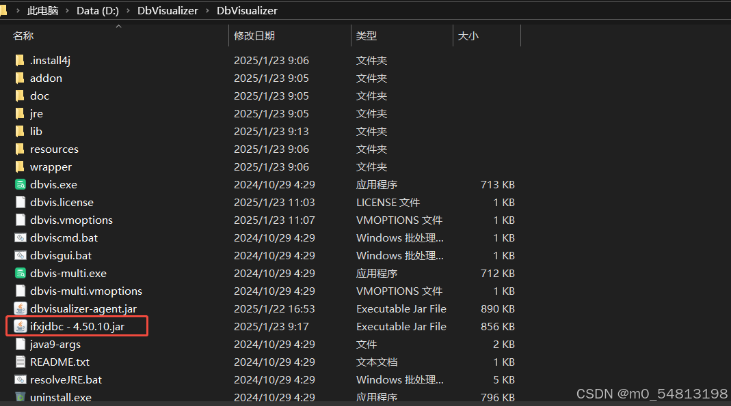Expand the chevron after Data (D:)

tap(128, 10)
